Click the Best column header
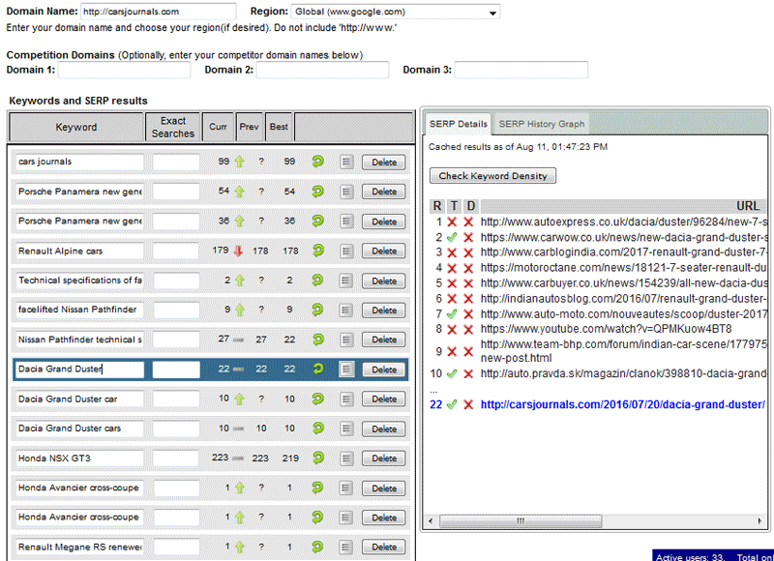Image resolution: width=774 pixels, height=561 pixels. [279, 127]
